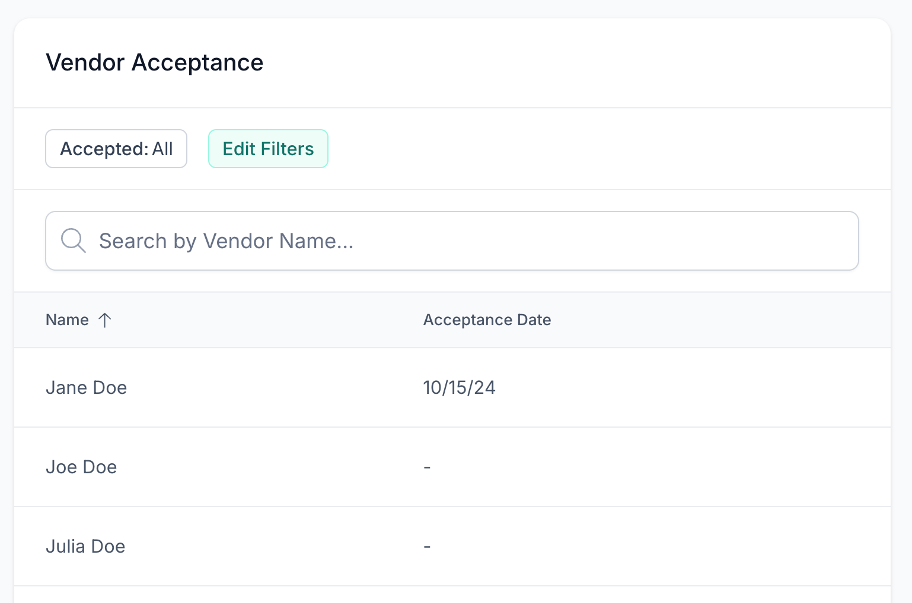The image size is (912, 603).
Task: Click the "All" value in the Accepted filter
Action: click(162, 149)
